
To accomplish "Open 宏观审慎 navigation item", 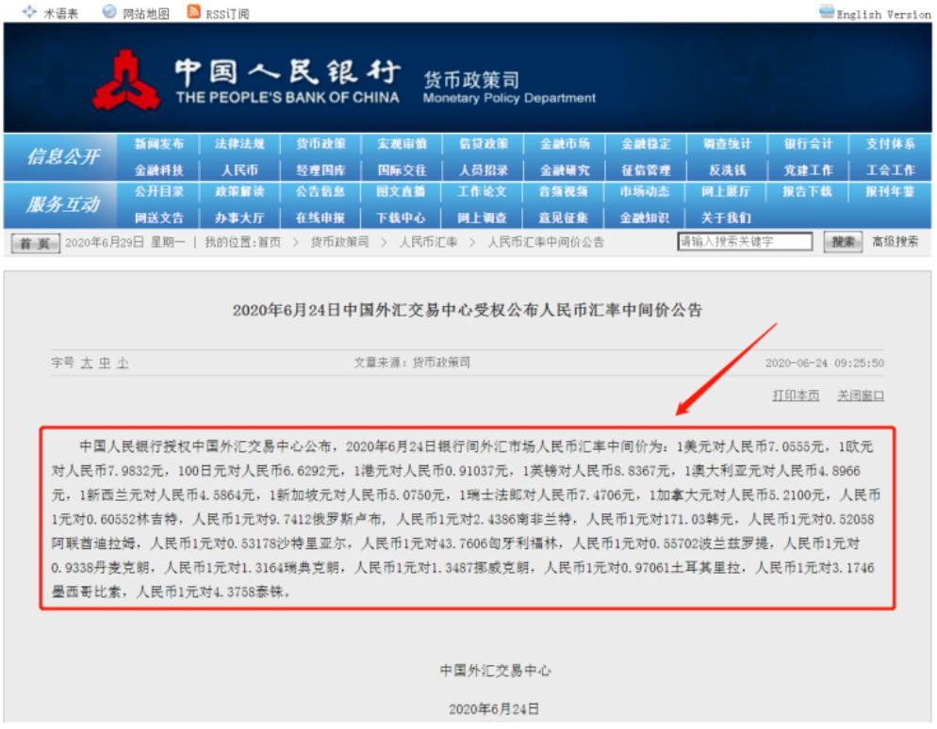I will coord(403,144).
